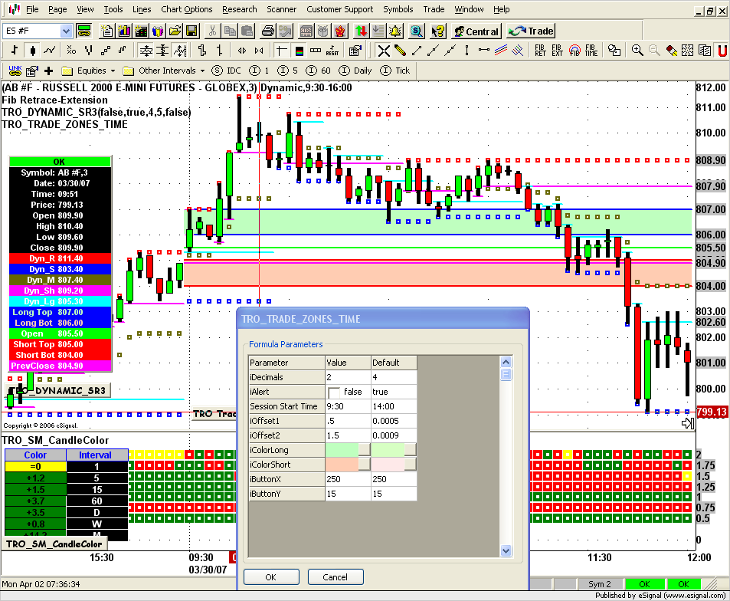
Task: Select the trendline drawing tool
Action: coord(417,51)
